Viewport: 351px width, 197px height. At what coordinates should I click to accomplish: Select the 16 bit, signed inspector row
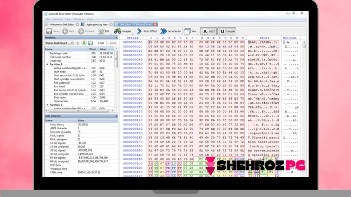coord(81,143)
